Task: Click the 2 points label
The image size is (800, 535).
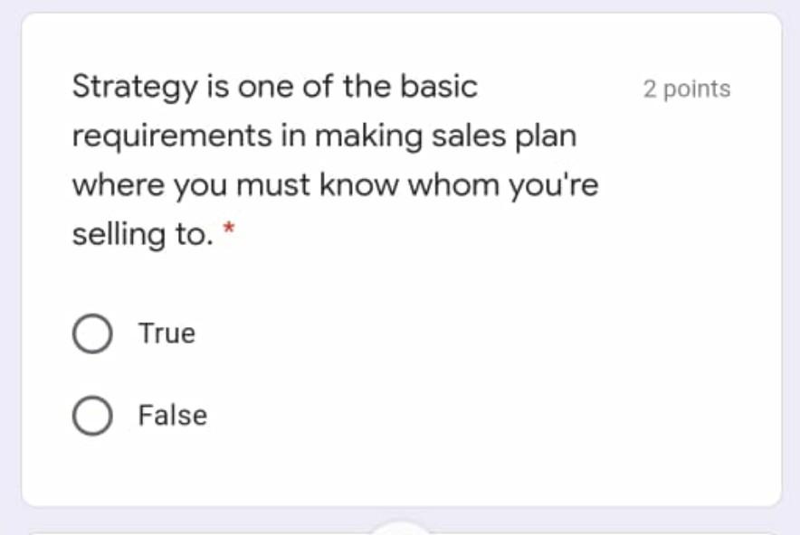Action: coord(687,89)
